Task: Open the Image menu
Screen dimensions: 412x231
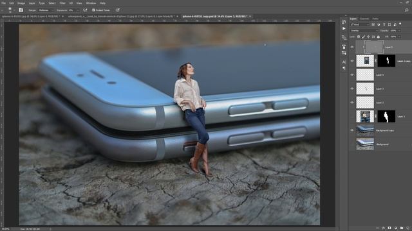Action: (x=21, y=3)
